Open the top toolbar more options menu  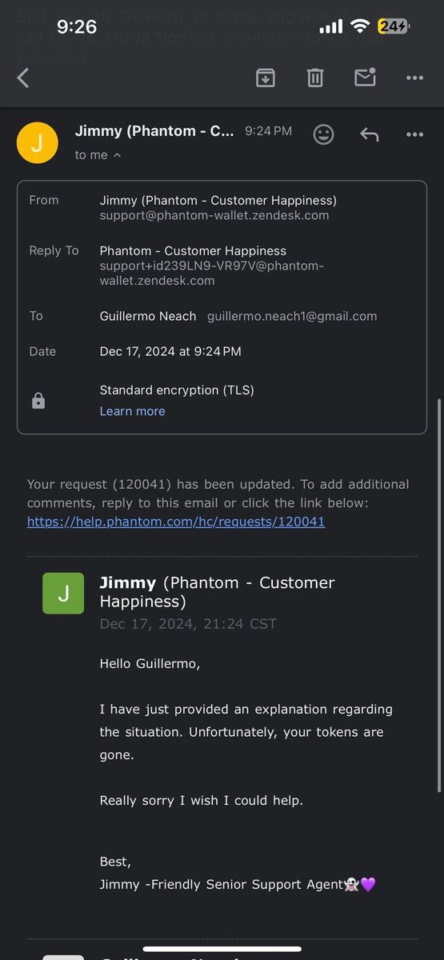(414, 78)
